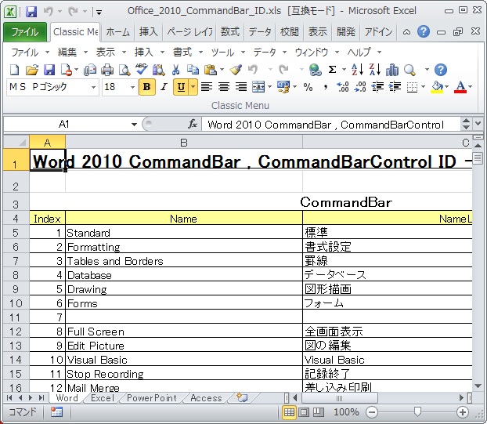Expand the formula bar

[478, 124]
